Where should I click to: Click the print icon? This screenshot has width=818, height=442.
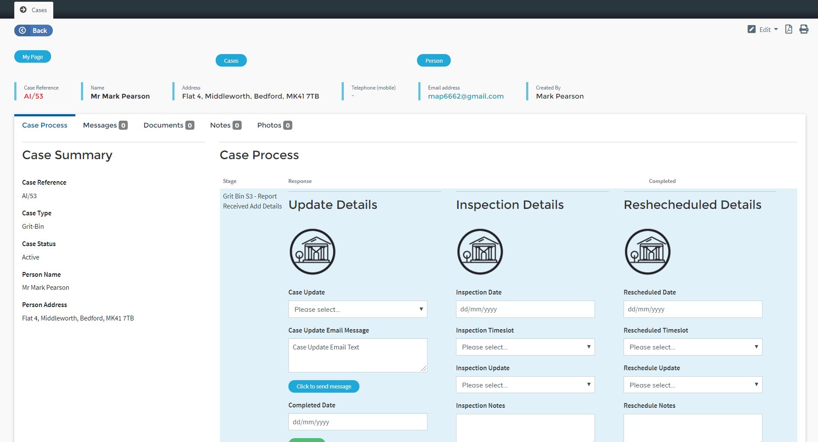click(x=804, y=29)
